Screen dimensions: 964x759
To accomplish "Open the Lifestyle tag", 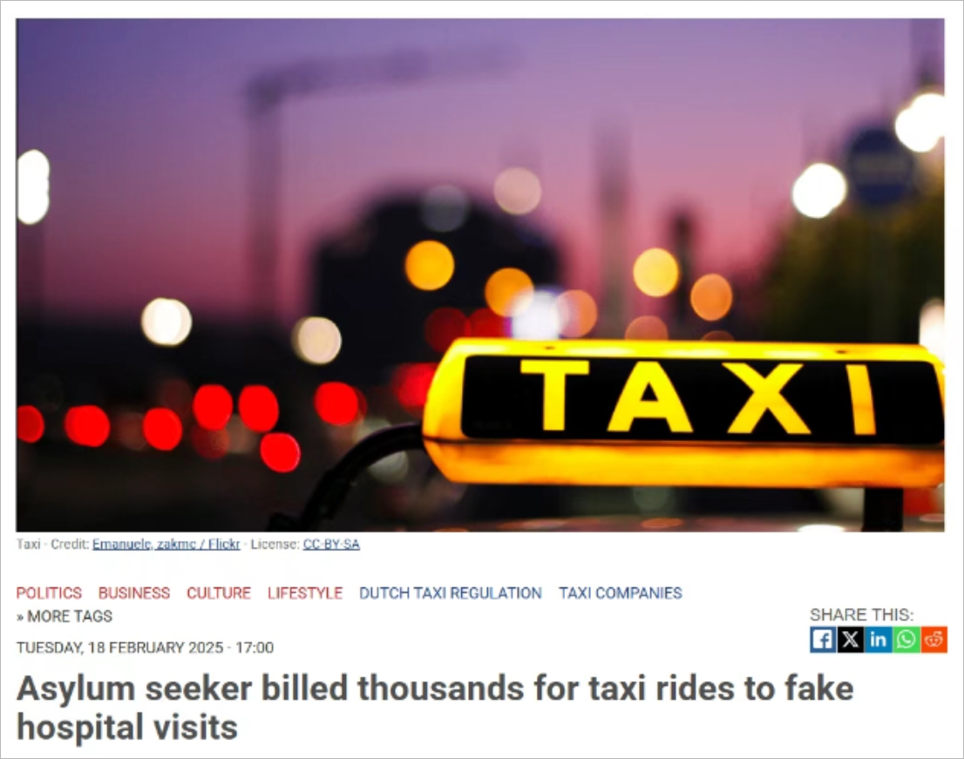I will (x=305, y=593).
